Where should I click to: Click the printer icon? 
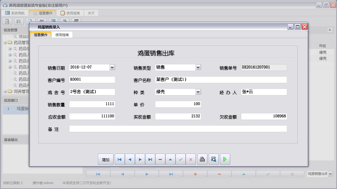[x=202, y=159]
